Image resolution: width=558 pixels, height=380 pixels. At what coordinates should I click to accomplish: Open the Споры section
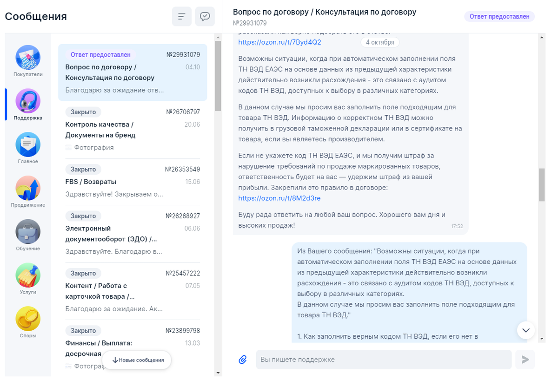click(x=27, y=318)
